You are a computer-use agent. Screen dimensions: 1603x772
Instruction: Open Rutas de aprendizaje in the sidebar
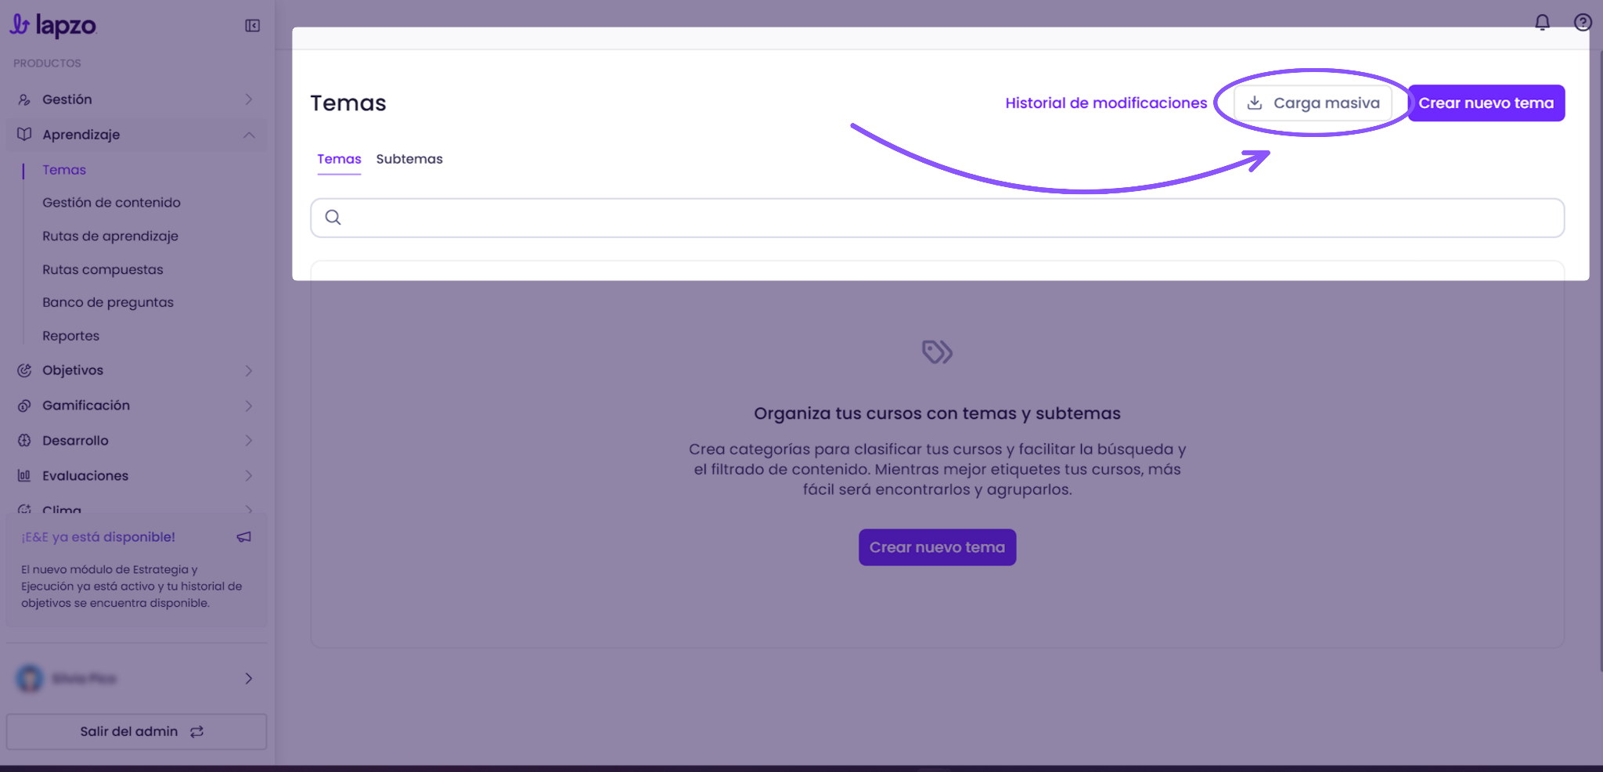pyautogui.click(x=110, y=236)
